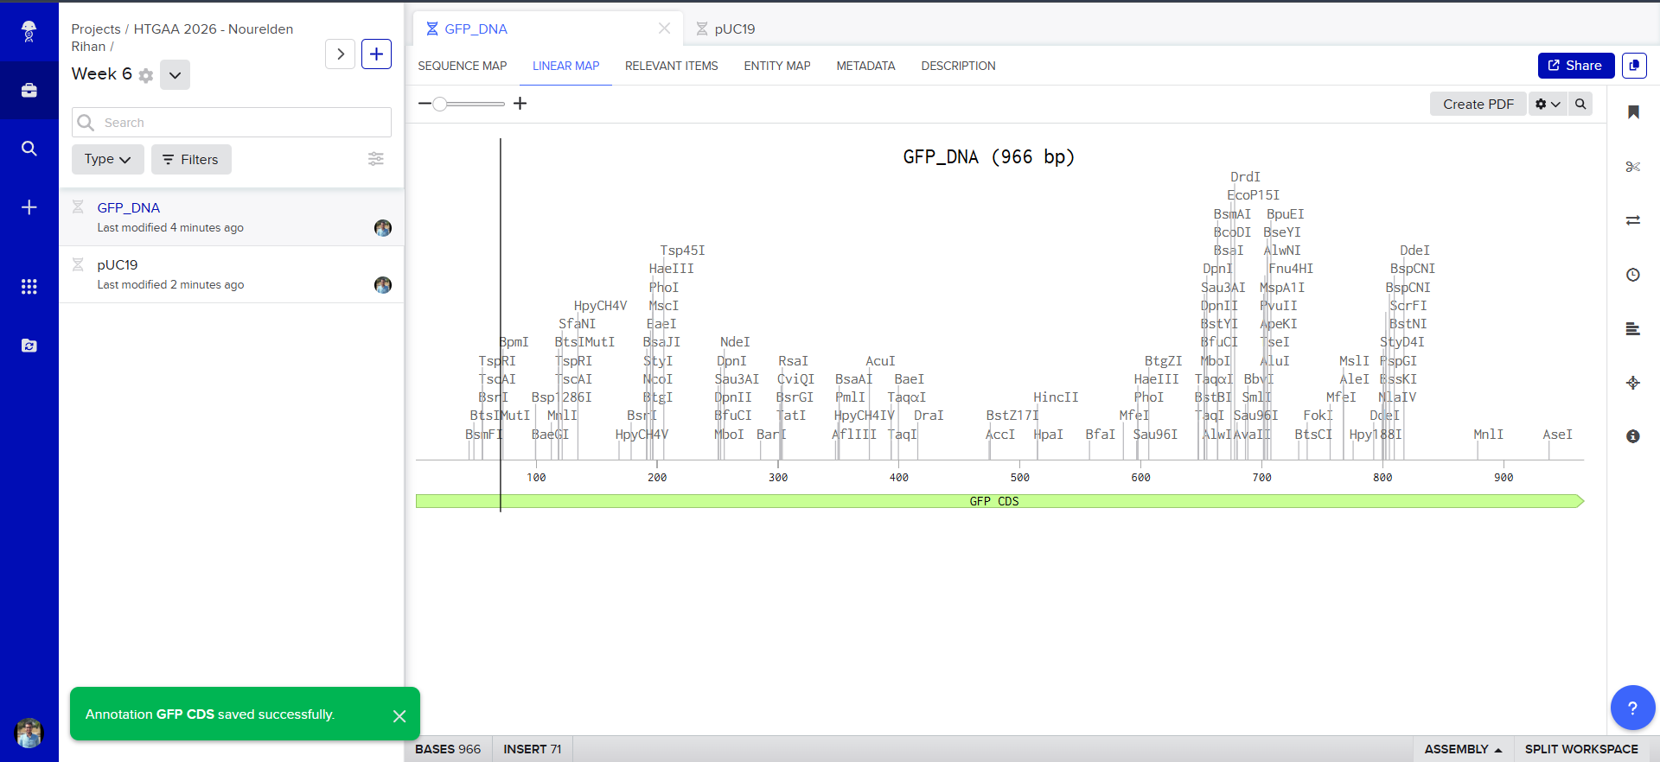
Task: Focus the project Search input field
Action: click(x=232, y=123)
